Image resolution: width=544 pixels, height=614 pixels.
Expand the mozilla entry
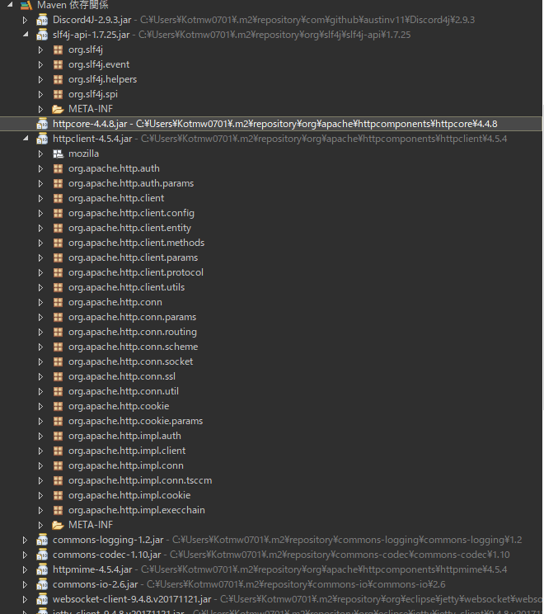(x=40, y=153)
